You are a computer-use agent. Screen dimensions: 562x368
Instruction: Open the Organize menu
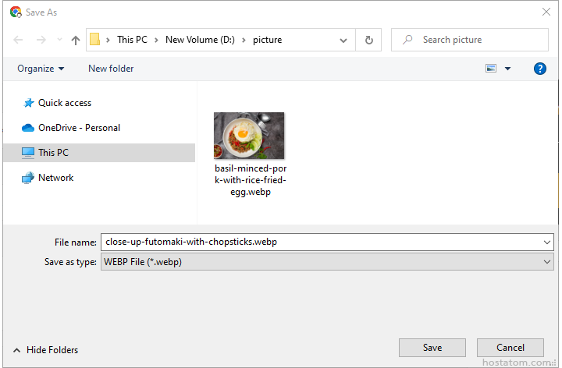pyautogui.click(x=41, y=69)
